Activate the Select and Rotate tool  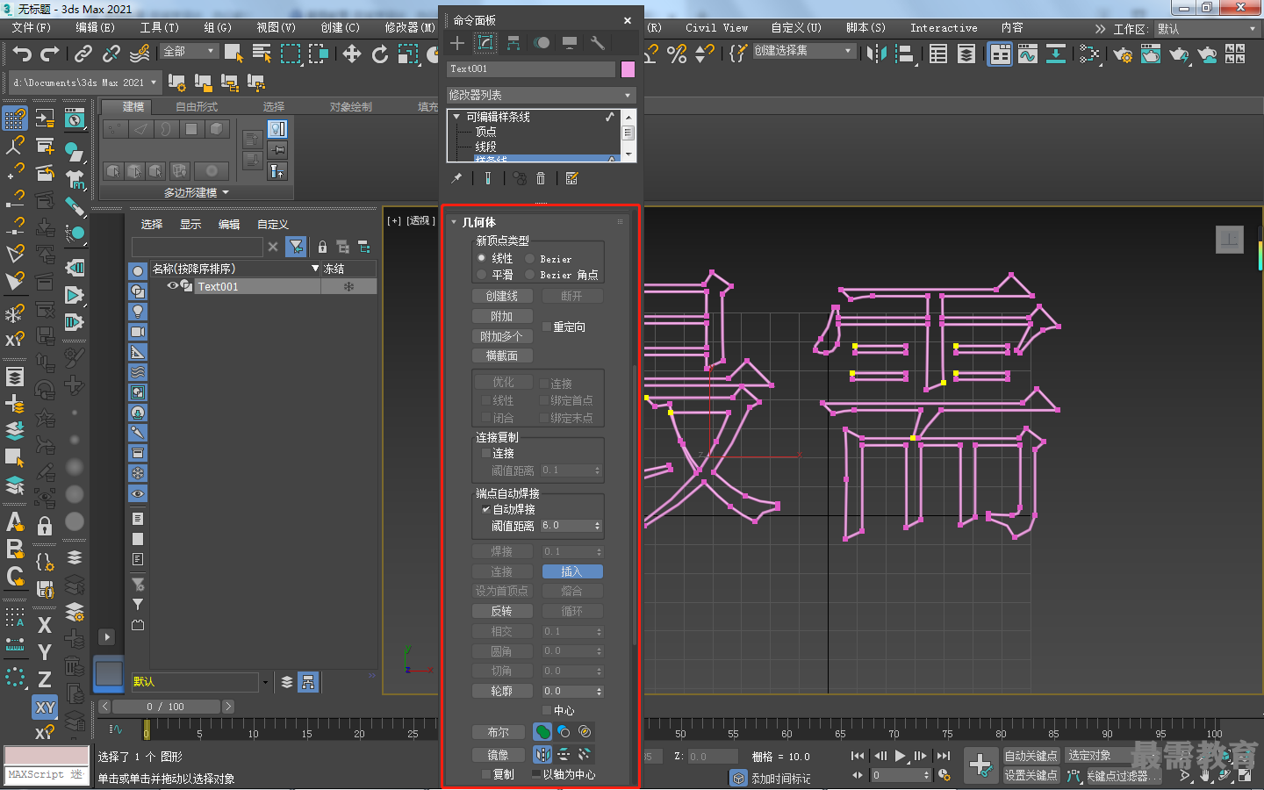point(380,54)
